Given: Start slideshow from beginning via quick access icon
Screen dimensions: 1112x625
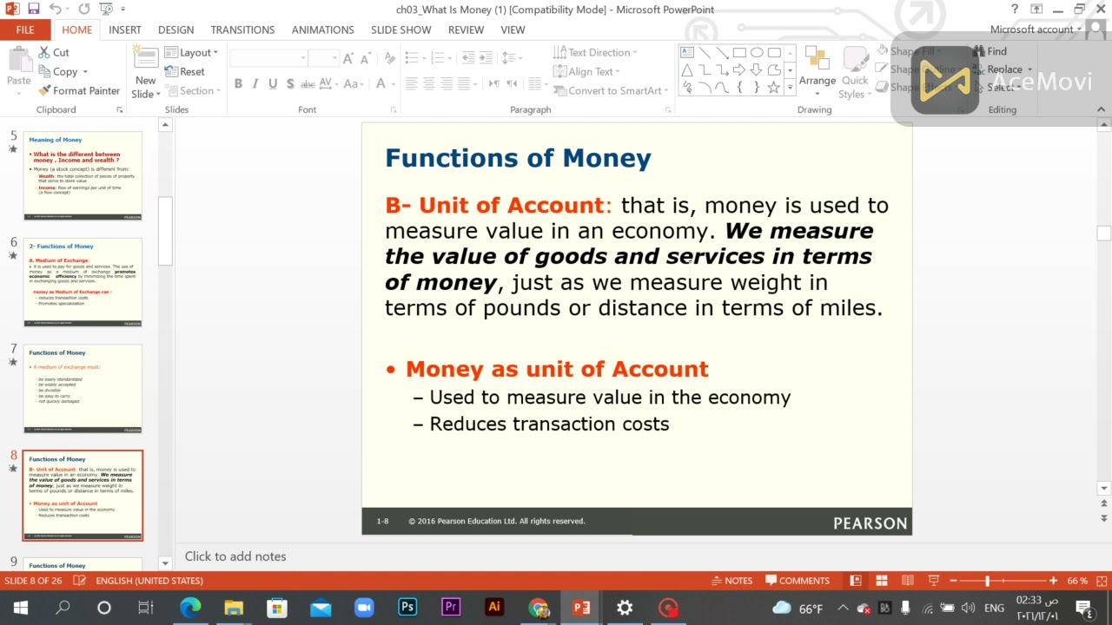Looking at the screenshot, I should (105, 10).
